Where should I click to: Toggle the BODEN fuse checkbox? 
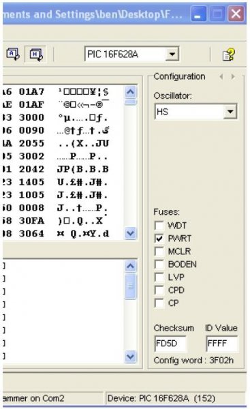pyautogui.click(x=159, y=264)
